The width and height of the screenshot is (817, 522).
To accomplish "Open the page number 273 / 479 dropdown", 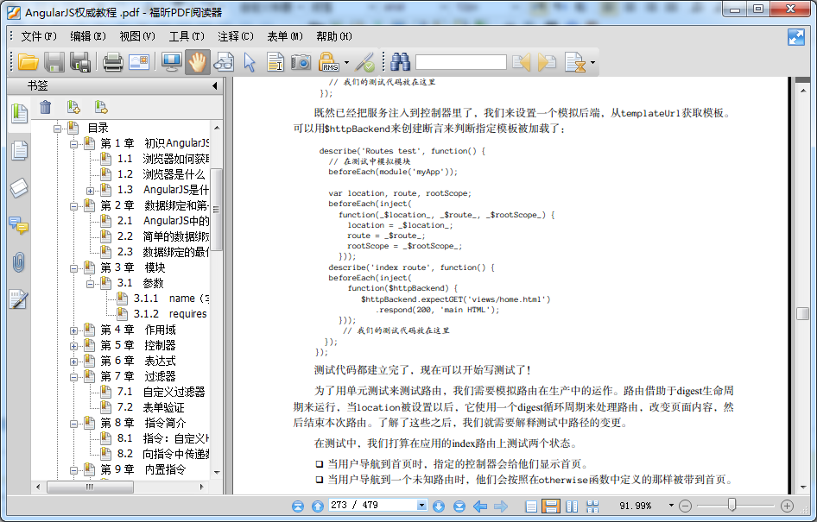I will click(x=422, y=505).
